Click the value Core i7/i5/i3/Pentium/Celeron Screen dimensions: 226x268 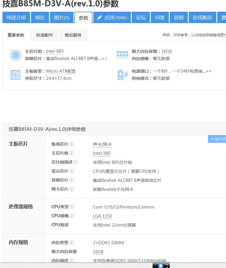pos(124,207)
